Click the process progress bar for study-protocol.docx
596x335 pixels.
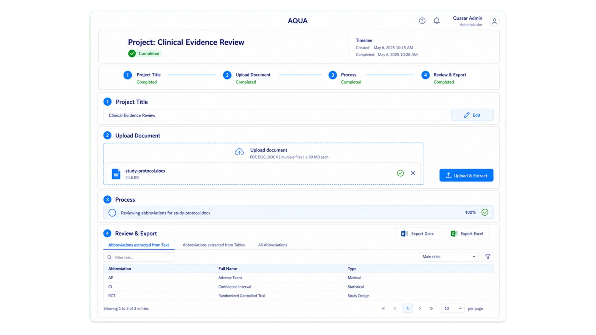tap(298, 213)
